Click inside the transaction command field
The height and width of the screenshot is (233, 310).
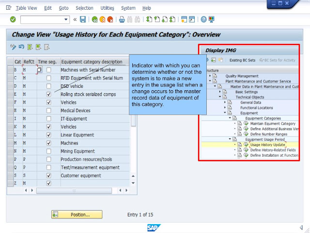[x=42, y=19]
